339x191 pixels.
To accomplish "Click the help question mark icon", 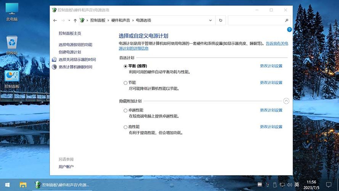I will pyautogui.click(x=289, y=29).
